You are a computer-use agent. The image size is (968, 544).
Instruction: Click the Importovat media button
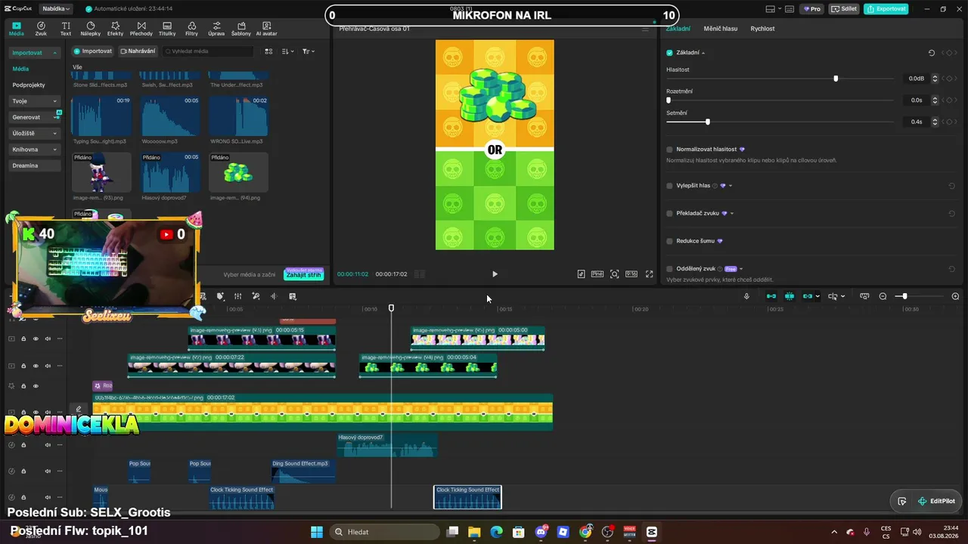(x=93, y=51)
